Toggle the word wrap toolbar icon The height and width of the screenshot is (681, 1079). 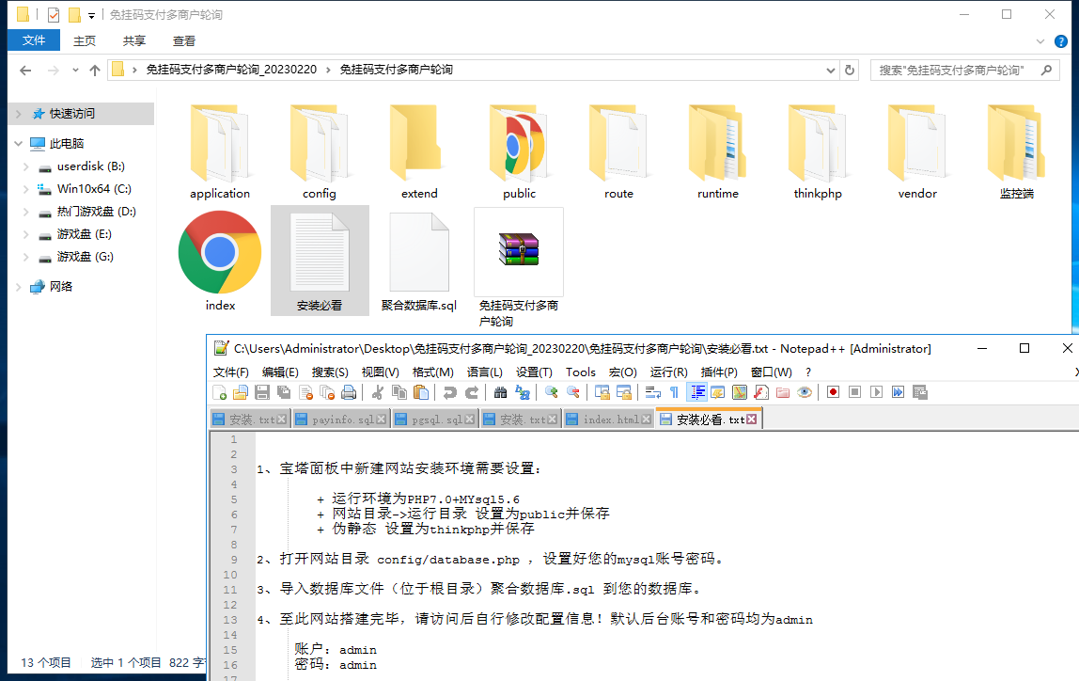(652, 392)
